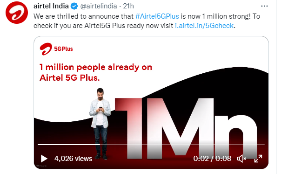Play the video with the play button
Viewport: 281px width, 174px height.
click(44, 159)
